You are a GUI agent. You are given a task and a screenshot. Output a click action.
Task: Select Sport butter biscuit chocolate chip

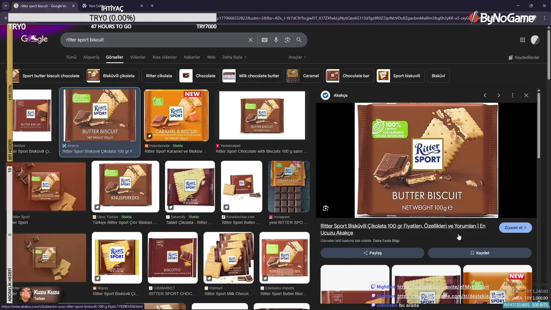click(x=44, y=76)
